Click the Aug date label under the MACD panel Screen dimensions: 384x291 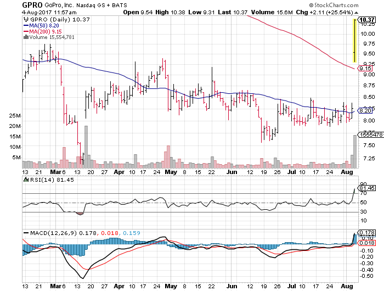pyautogui.click(x=347, y=286)
